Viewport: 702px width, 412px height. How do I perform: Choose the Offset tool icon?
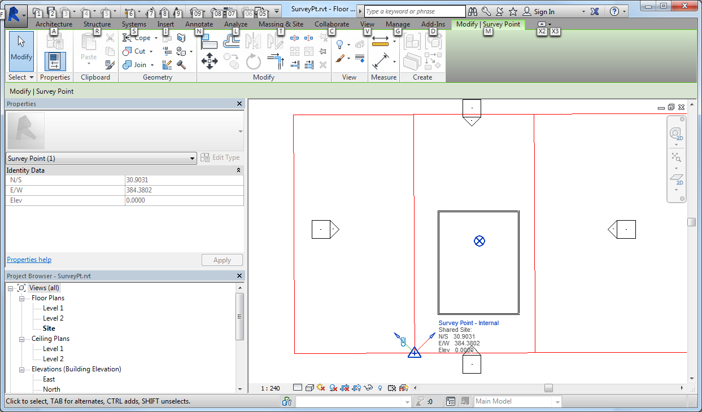click(232, 40)
